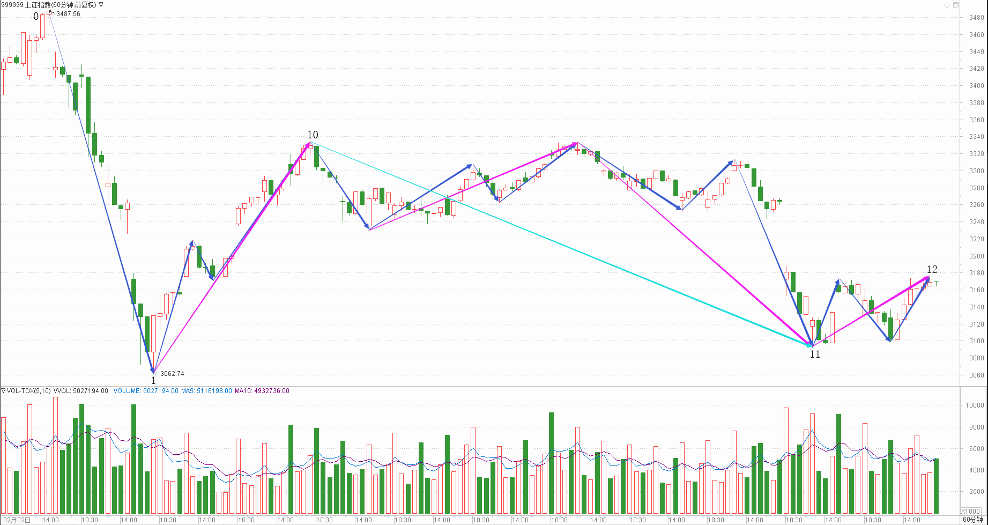Open the 60分钟 period selector
The height and width of the screenshot is (525, 988).
(x=972, y=520)
